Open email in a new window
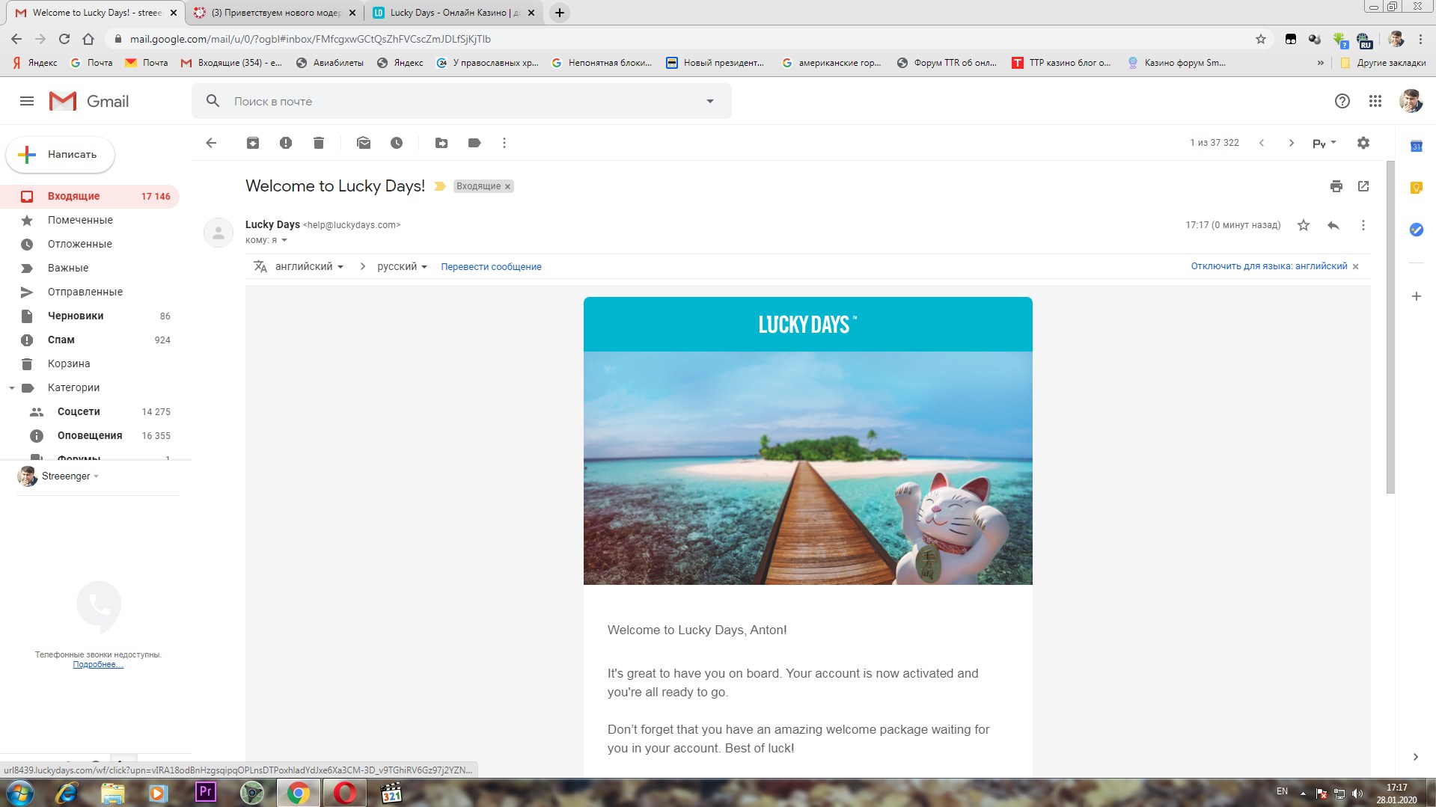The height and width of the screenshot is (807, 1436). 1363,186
